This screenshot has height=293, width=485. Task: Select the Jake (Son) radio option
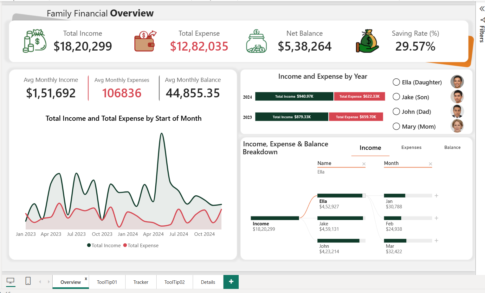coord(396,97)
